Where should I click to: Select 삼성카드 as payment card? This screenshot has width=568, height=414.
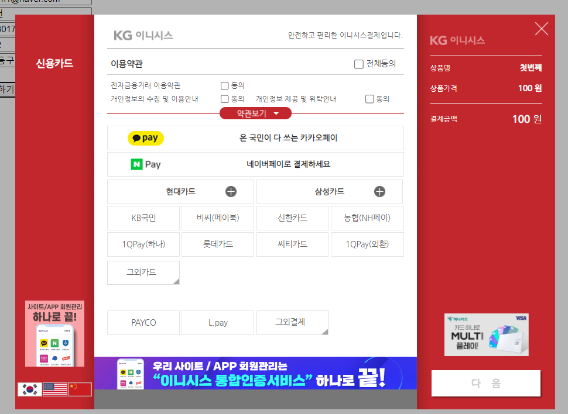pyautogui.click(x=330, y=191)
